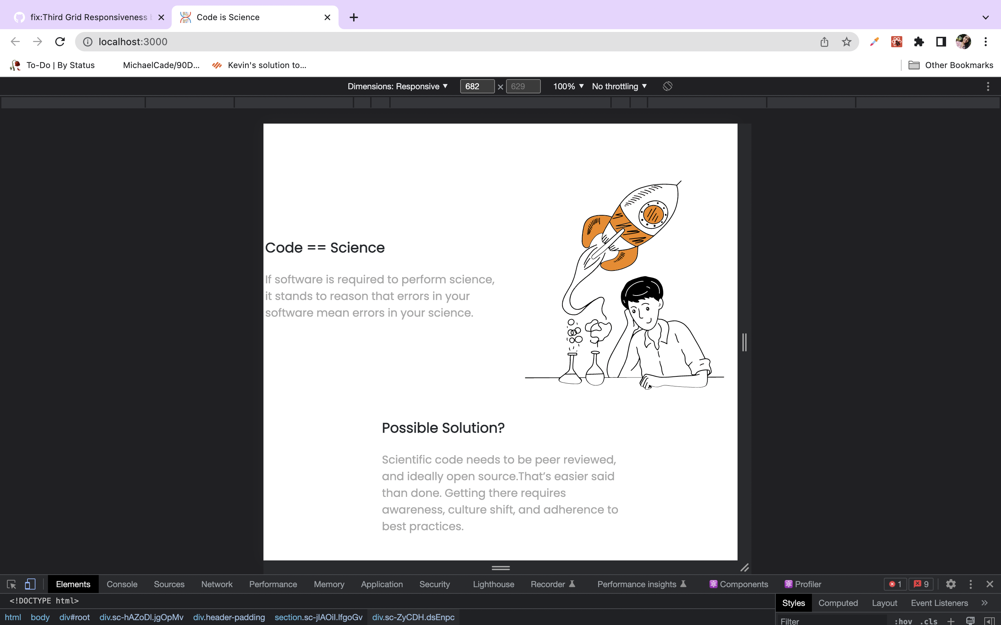The width and height of the screenshot is (1001, 625).
Task: Switch to the Console tab
Action: (122, 584)
